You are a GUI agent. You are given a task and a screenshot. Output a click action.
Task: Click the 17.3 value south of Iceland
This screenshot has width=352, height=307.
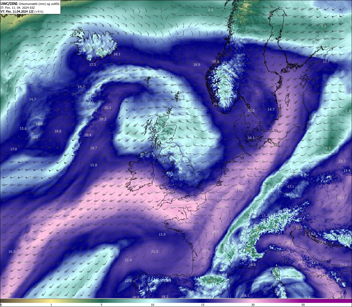(x=92, y=65)
